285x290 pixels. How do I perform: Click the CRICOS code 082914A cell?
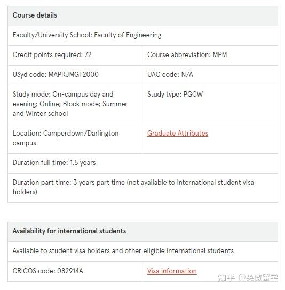point(75,272)
